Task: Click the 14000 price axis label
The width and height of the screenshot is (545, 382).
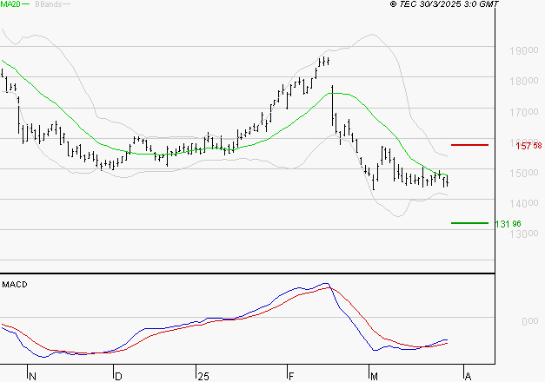Action: [524, 203]
